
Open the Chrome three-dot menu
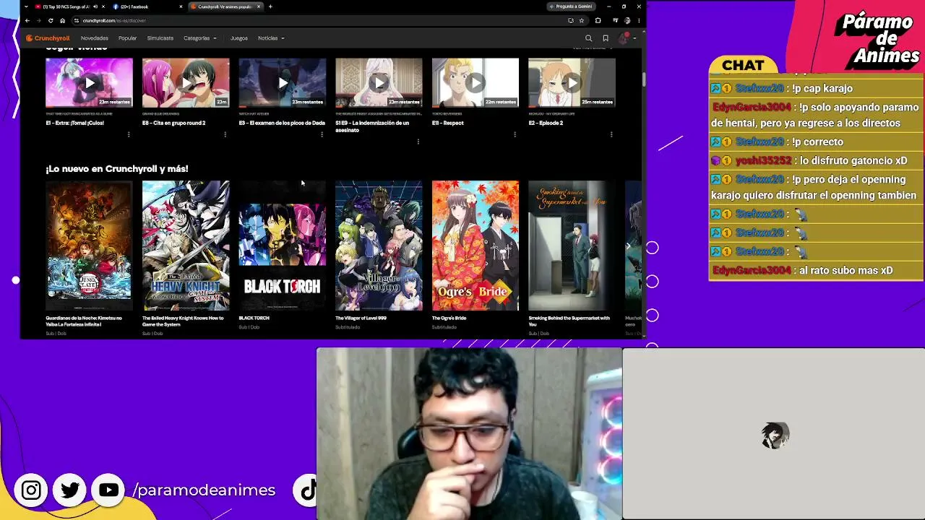(639, 20)
